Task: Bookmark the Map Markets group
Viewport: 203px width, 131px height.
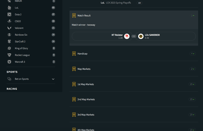Action: (x=74, y=69)
